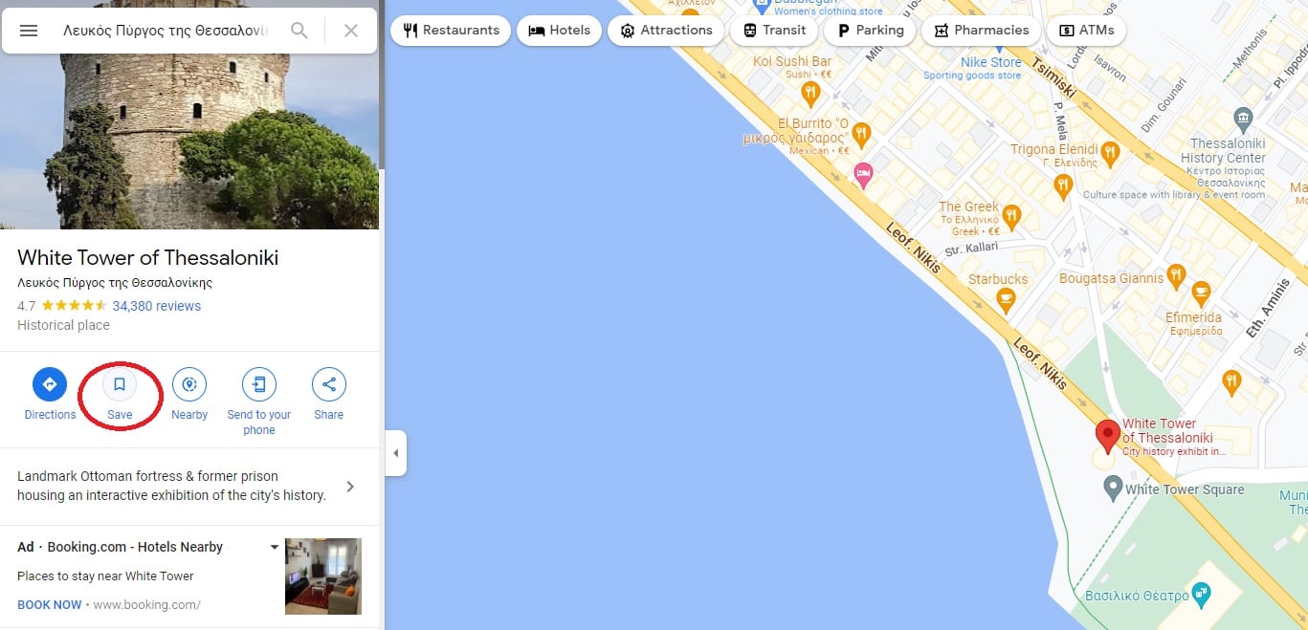
Task: Filter map by Hotels
Action: [x=560, y=30]
